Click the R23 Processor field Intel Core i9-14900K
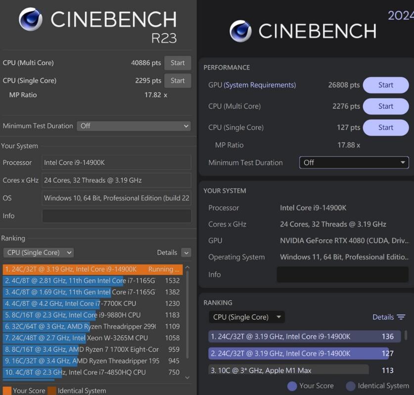Screen dimensions: 414x395 [x=116, y=162]
